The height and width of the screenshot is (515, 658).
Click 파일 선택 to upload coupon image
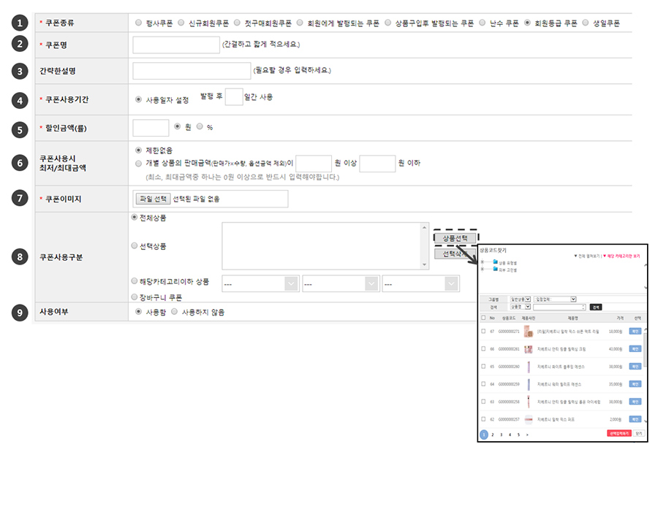click(153, 199)
